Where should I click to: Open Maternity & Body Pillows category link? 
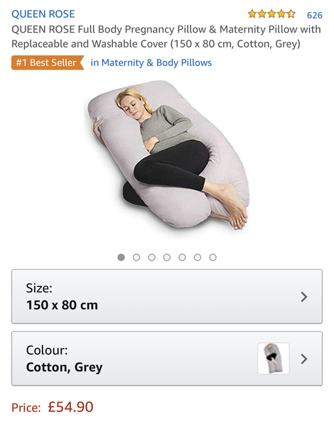coord(151,62)
